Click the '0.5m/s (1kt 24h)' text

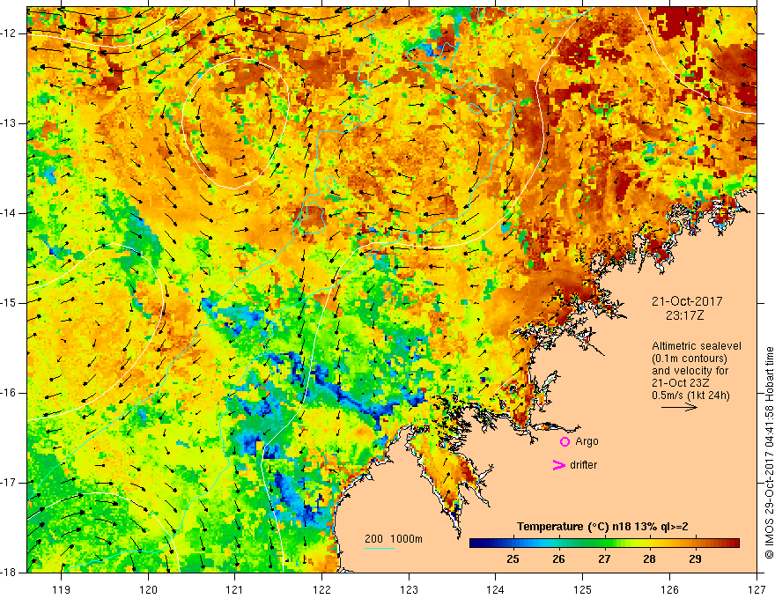(690, 396)
